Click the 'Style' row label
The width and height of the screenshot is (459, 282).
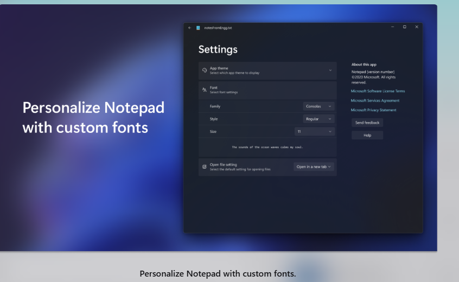pos(214,119)
